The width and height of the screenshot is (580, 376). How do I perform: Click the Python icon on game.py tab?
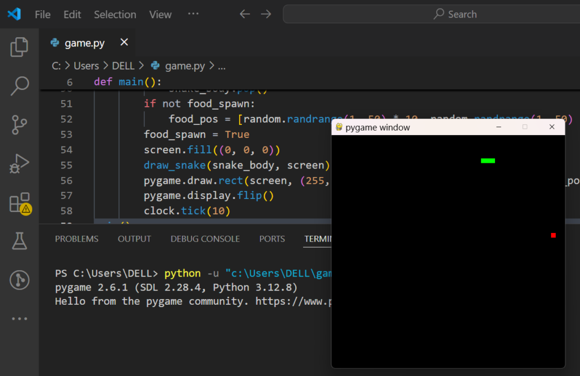click(55, 43)
